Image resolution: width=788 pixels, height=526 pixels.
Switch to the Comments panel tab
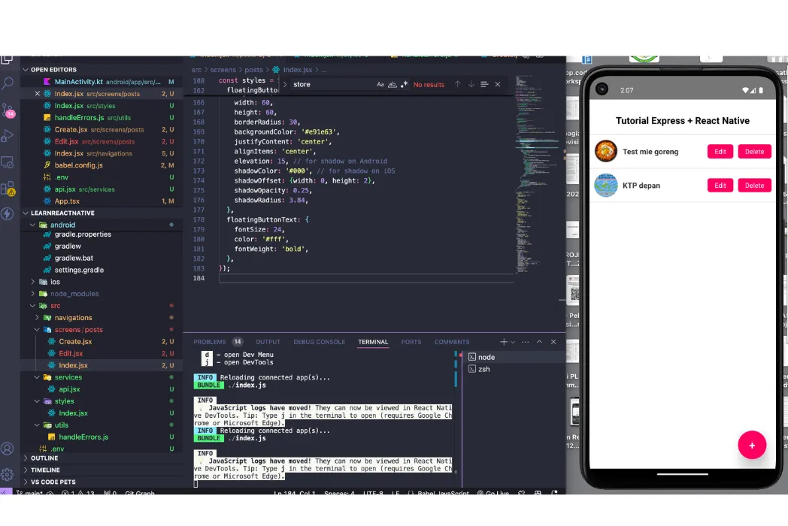click(452, 342)
